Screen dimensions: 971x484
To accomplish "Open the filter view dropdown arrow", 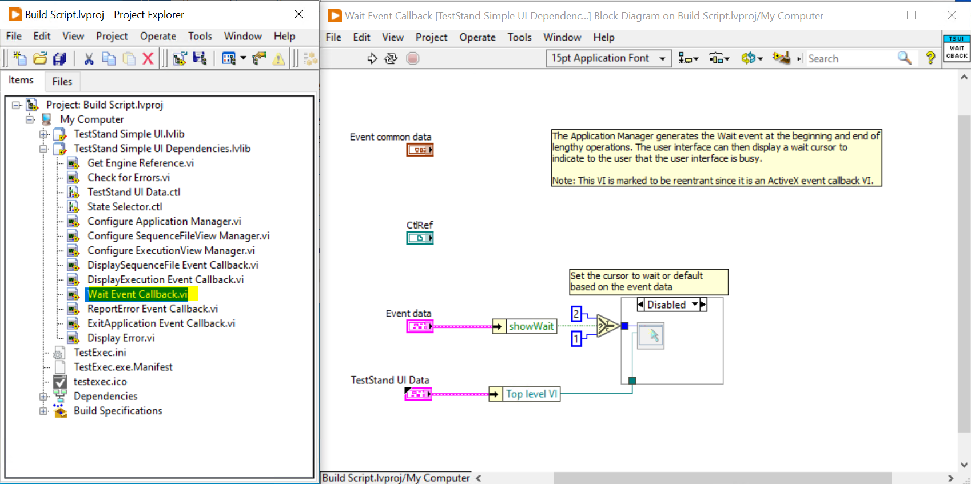I will (243, 58).
